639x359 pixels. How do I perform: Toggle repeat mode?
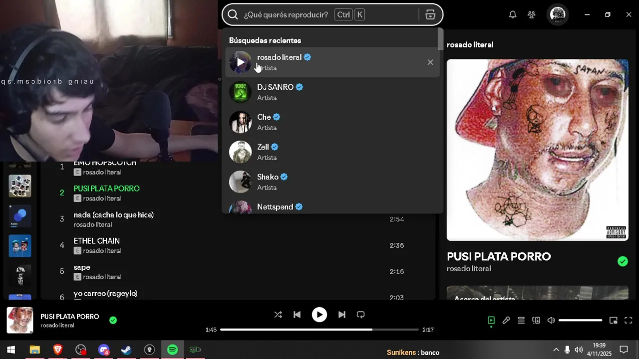point(360,315)
